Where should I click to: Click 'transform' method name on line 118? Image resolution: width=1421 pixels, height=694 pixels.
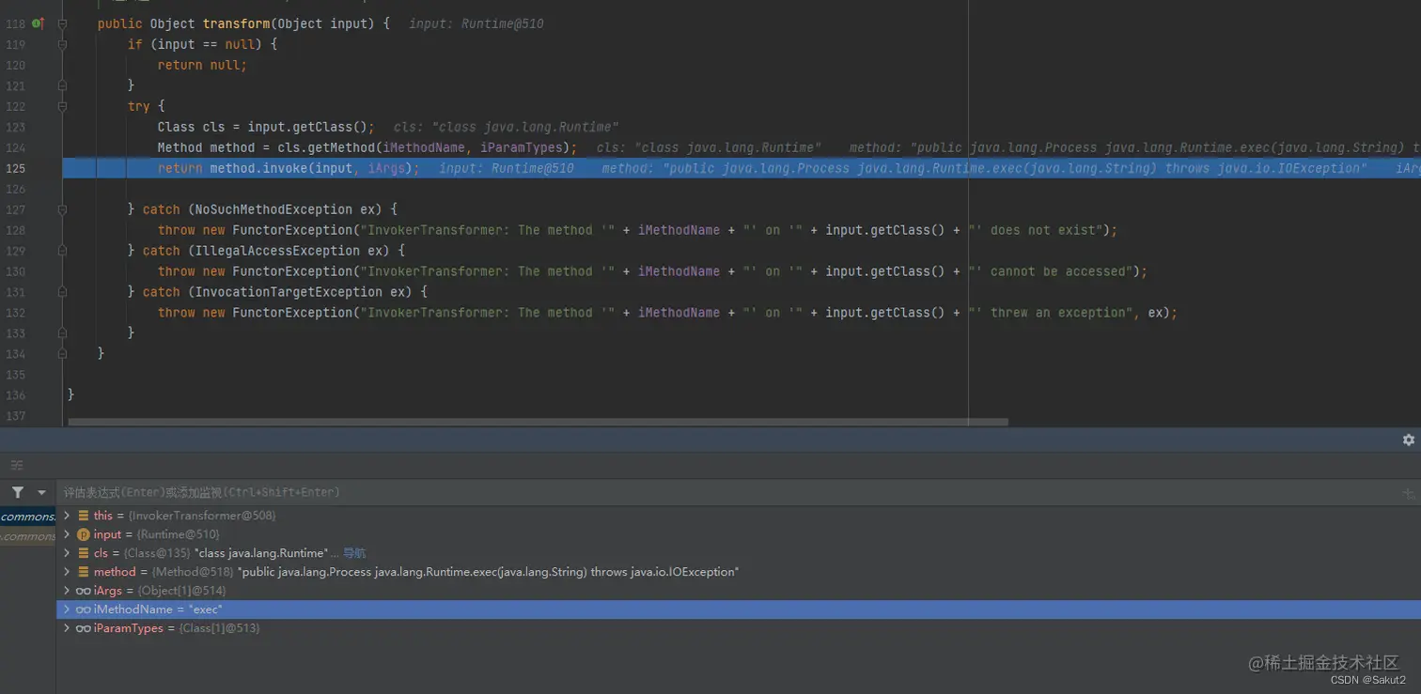[236, 23]
